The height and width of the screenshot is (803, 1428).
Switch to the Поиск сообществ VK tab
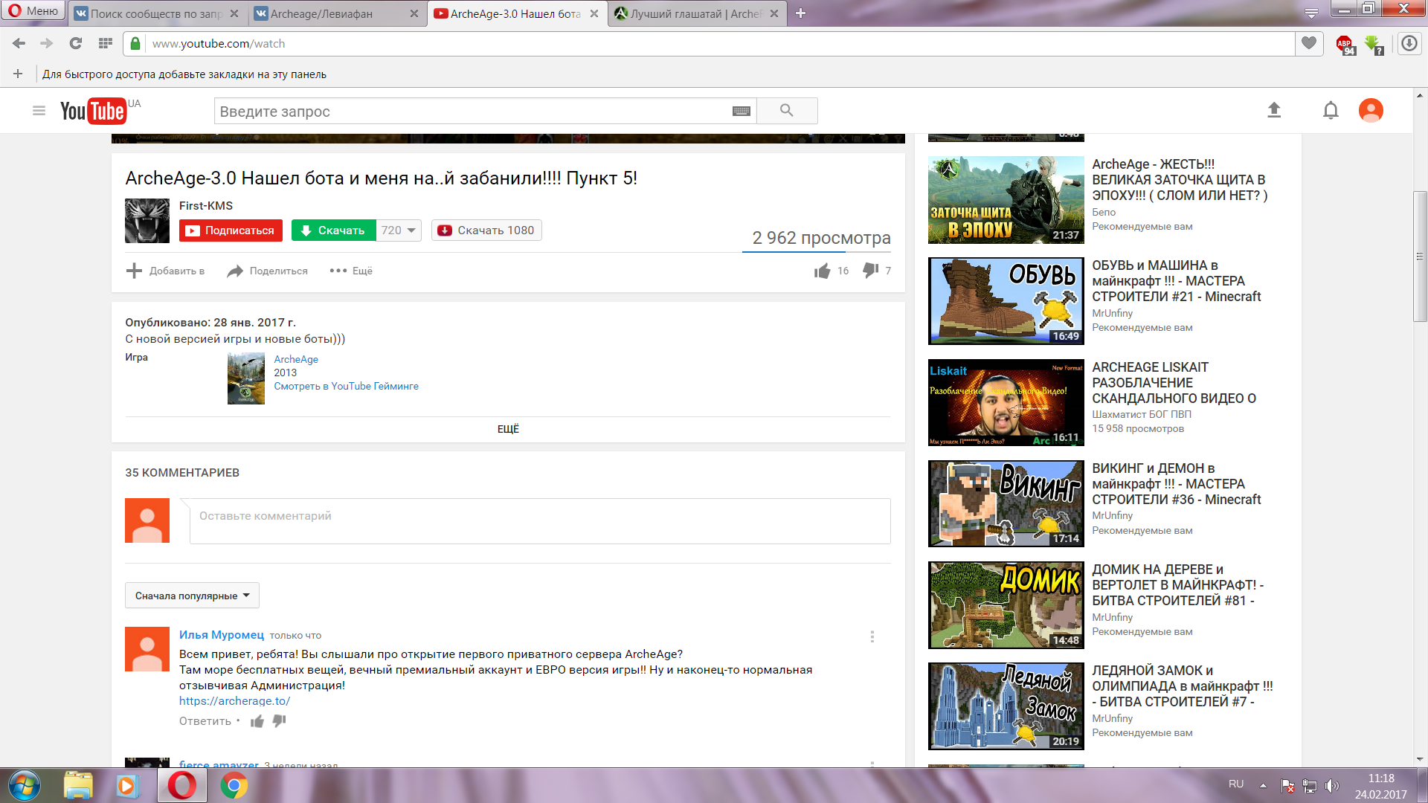pos(156,13)
